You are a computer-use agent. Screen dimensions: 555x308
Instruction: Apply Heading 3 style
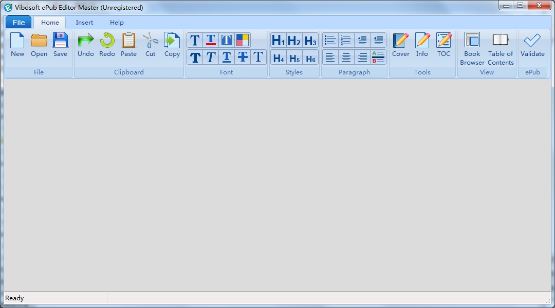coord(310,41)
